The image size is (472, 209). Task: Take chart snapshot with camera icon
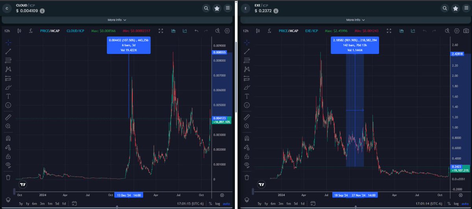tap(466, 31)
